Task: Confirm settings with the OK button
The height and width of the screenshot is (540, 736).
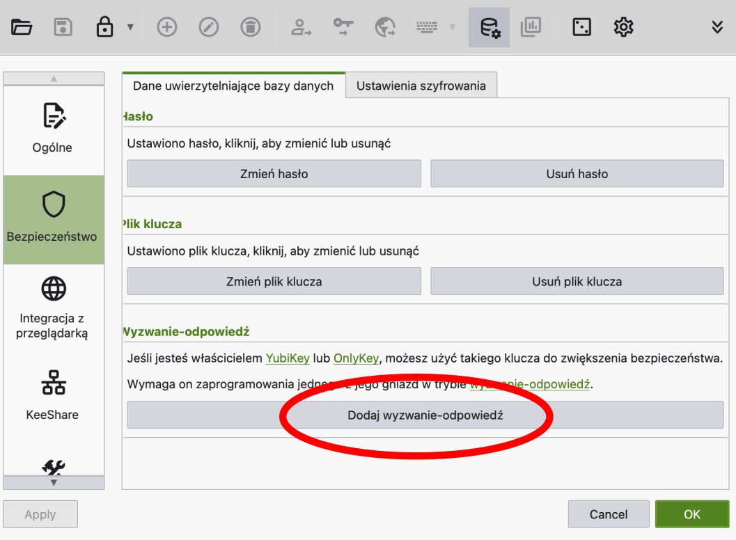Action: (691, 514)
